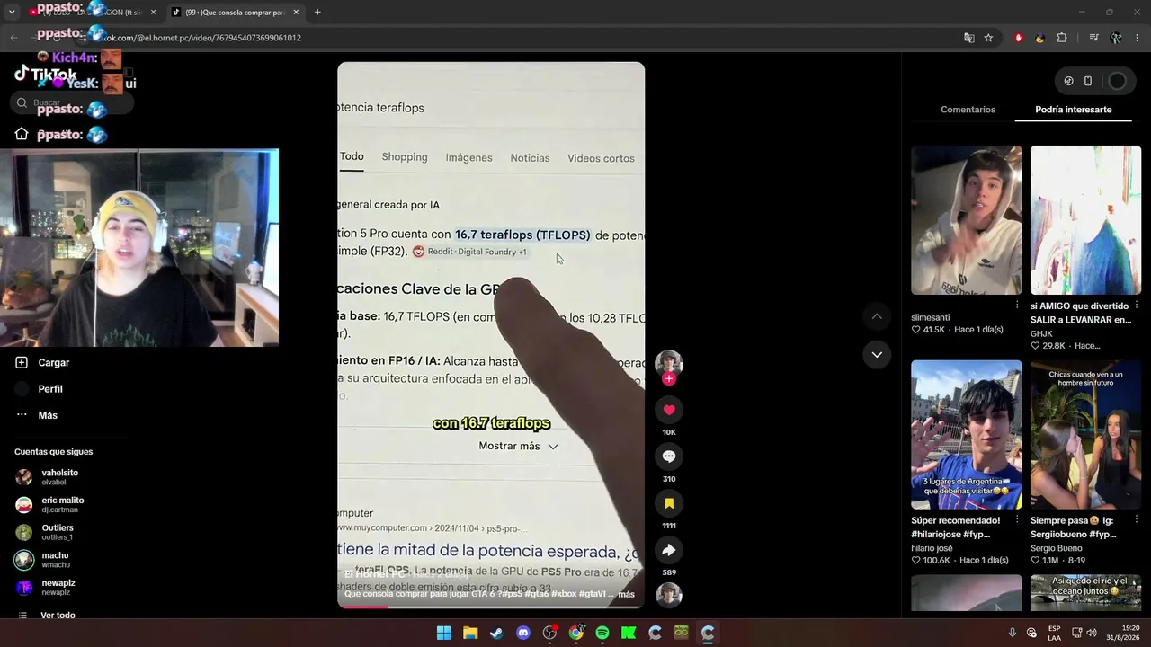Open the 'Chicas cuando ven' video thumbnail
This screenshot has height=647, width=1151.
pyautogui.click(x=1085, y=435)
